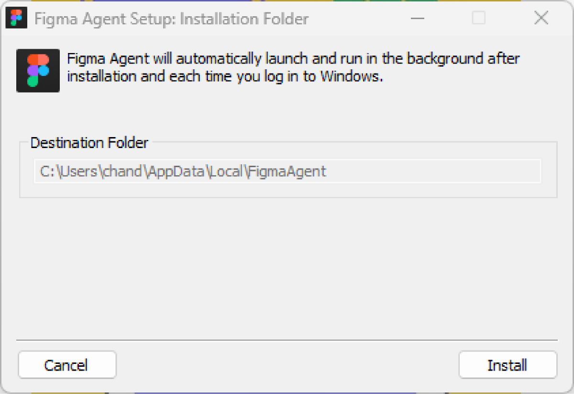Click "FigmaAgent" at the end of the path

click(288, 171)
